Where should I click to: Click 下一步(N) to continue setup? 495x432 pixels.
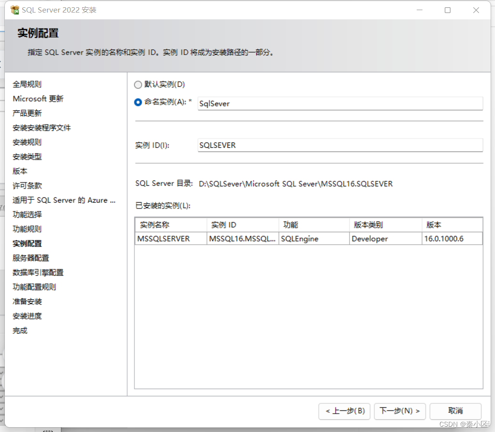pos(400,411)
